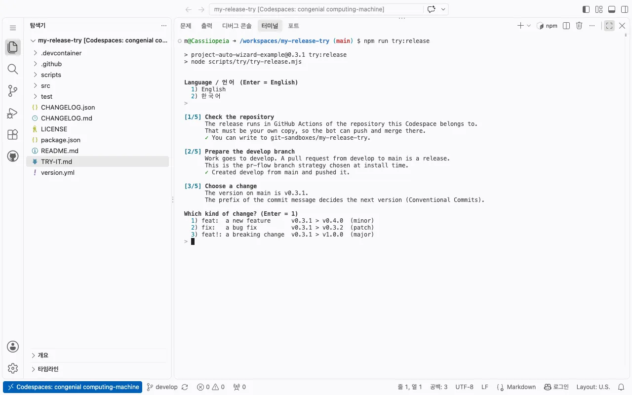This screenshot has height=395, width=632.
Task: Go back with the navigation arrow
Action: (188, 9)
